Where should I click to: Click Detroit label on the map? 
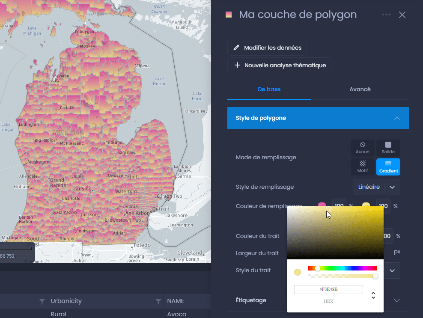(161, 209)
